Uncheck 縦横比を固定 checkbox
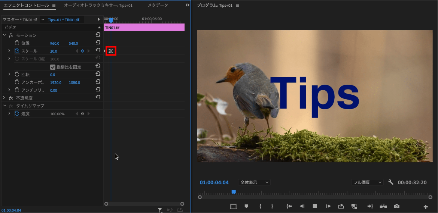The width and height of the screenshot is (438, 213). 52,67
